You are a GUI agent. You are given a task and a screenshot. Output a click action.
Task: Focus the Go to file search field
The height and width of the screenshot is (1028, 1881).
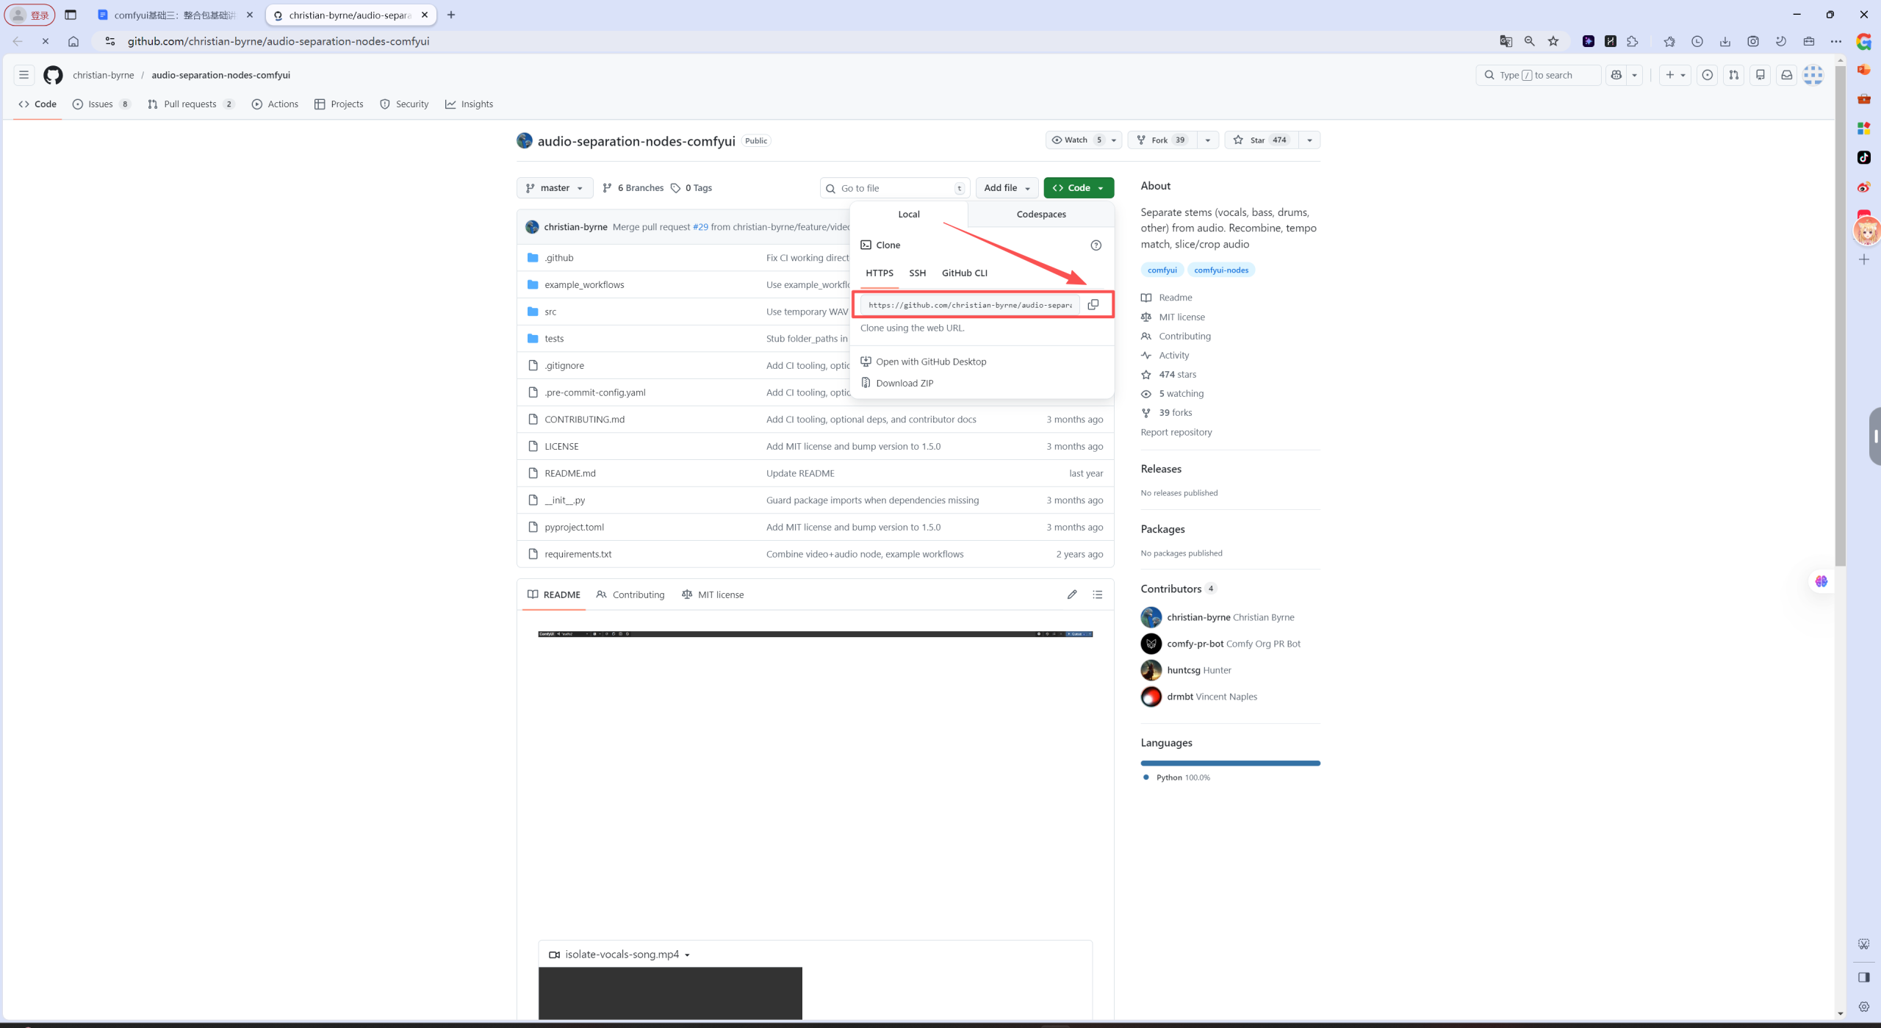[895, 188]
